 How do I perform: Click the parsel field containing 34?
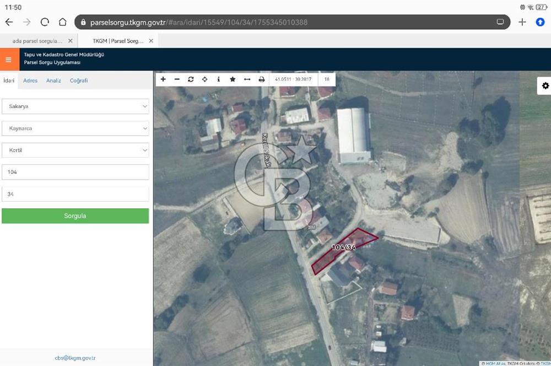pyautogui.click(x=75, y=194)
